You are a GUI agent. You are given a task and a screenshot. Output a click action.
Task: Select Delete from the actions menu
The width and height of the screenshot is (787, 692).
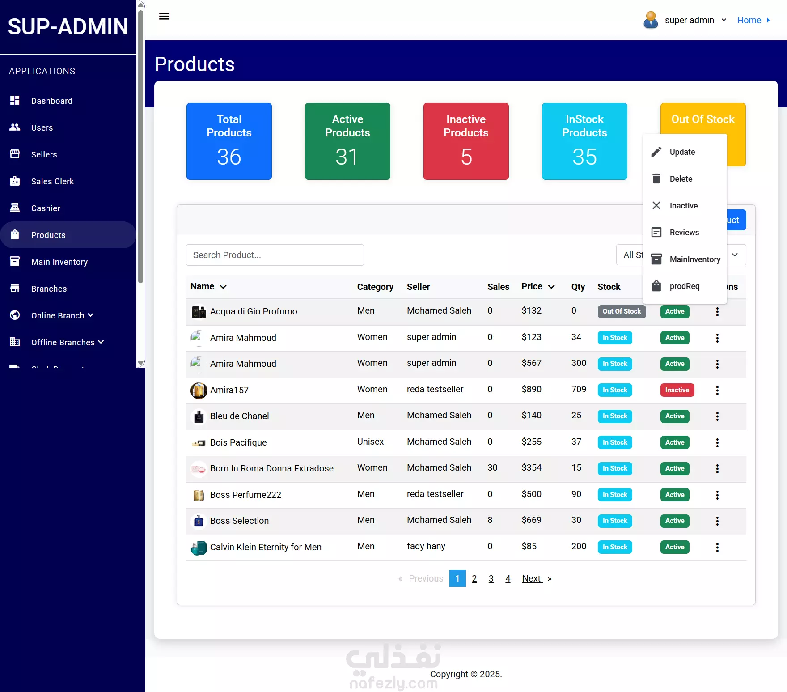point(685,178)
